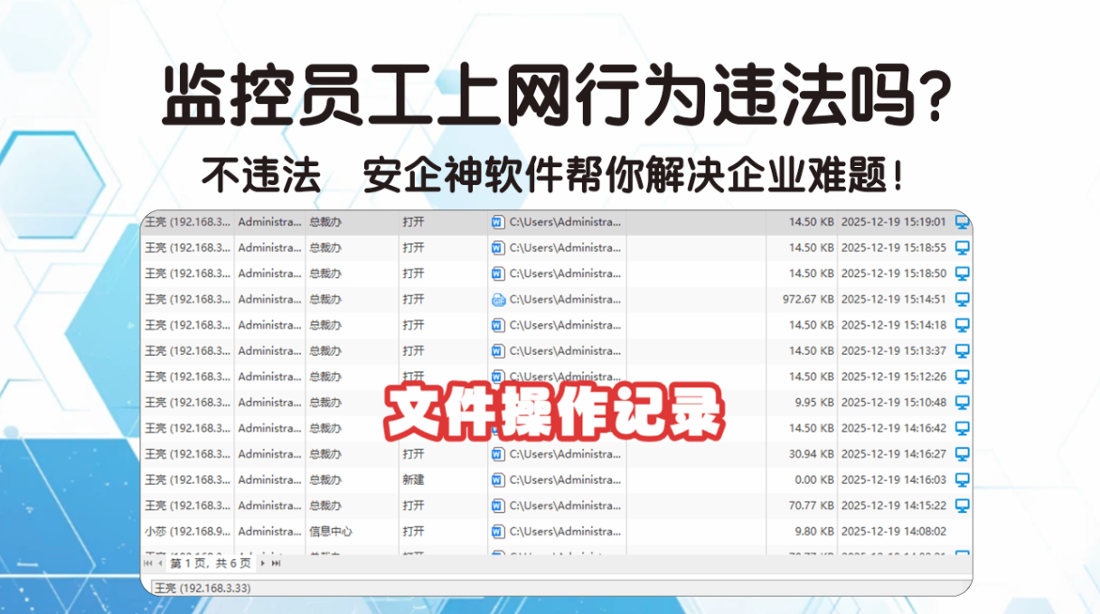Click the Word file icon in the 15:19:01 row
This screenshot has width=1100, height=614.
pos(497,221)
